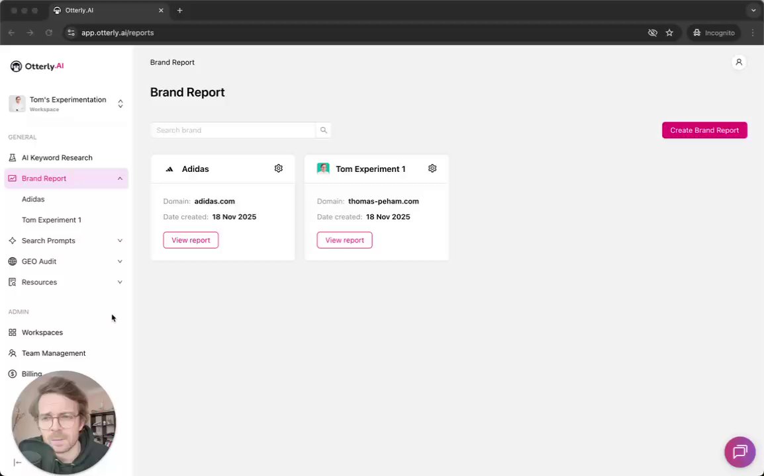Expand the GEO Audit section
The height and width of the screenshot is (476, 764).
point(120,261)
